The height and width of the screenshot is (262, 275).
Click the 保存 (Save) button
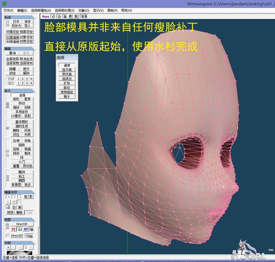pyautogui.click(x=27, y=22)
